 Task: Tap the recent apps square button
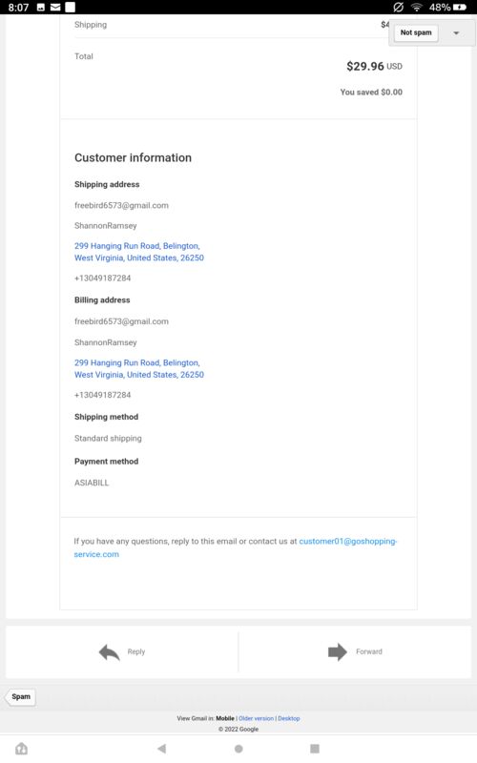pos(315,749)
